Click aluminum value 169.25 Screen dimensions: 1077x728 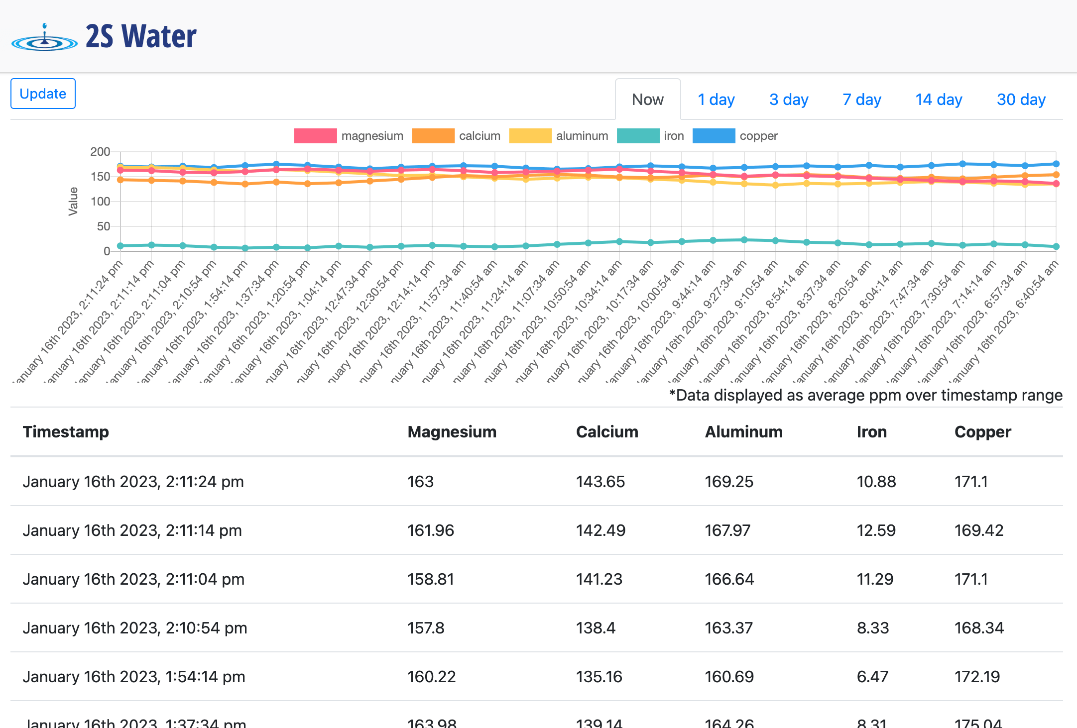(729, 481)
